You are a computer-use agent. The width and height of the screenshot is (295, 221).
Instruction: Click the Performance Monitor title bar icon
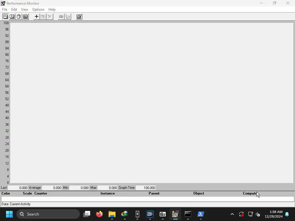3,3
